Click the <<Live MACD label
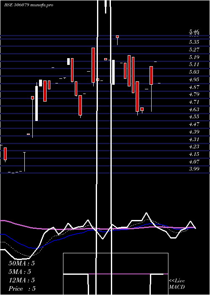Viewport: 210px width, 295px height. point(177,284)
